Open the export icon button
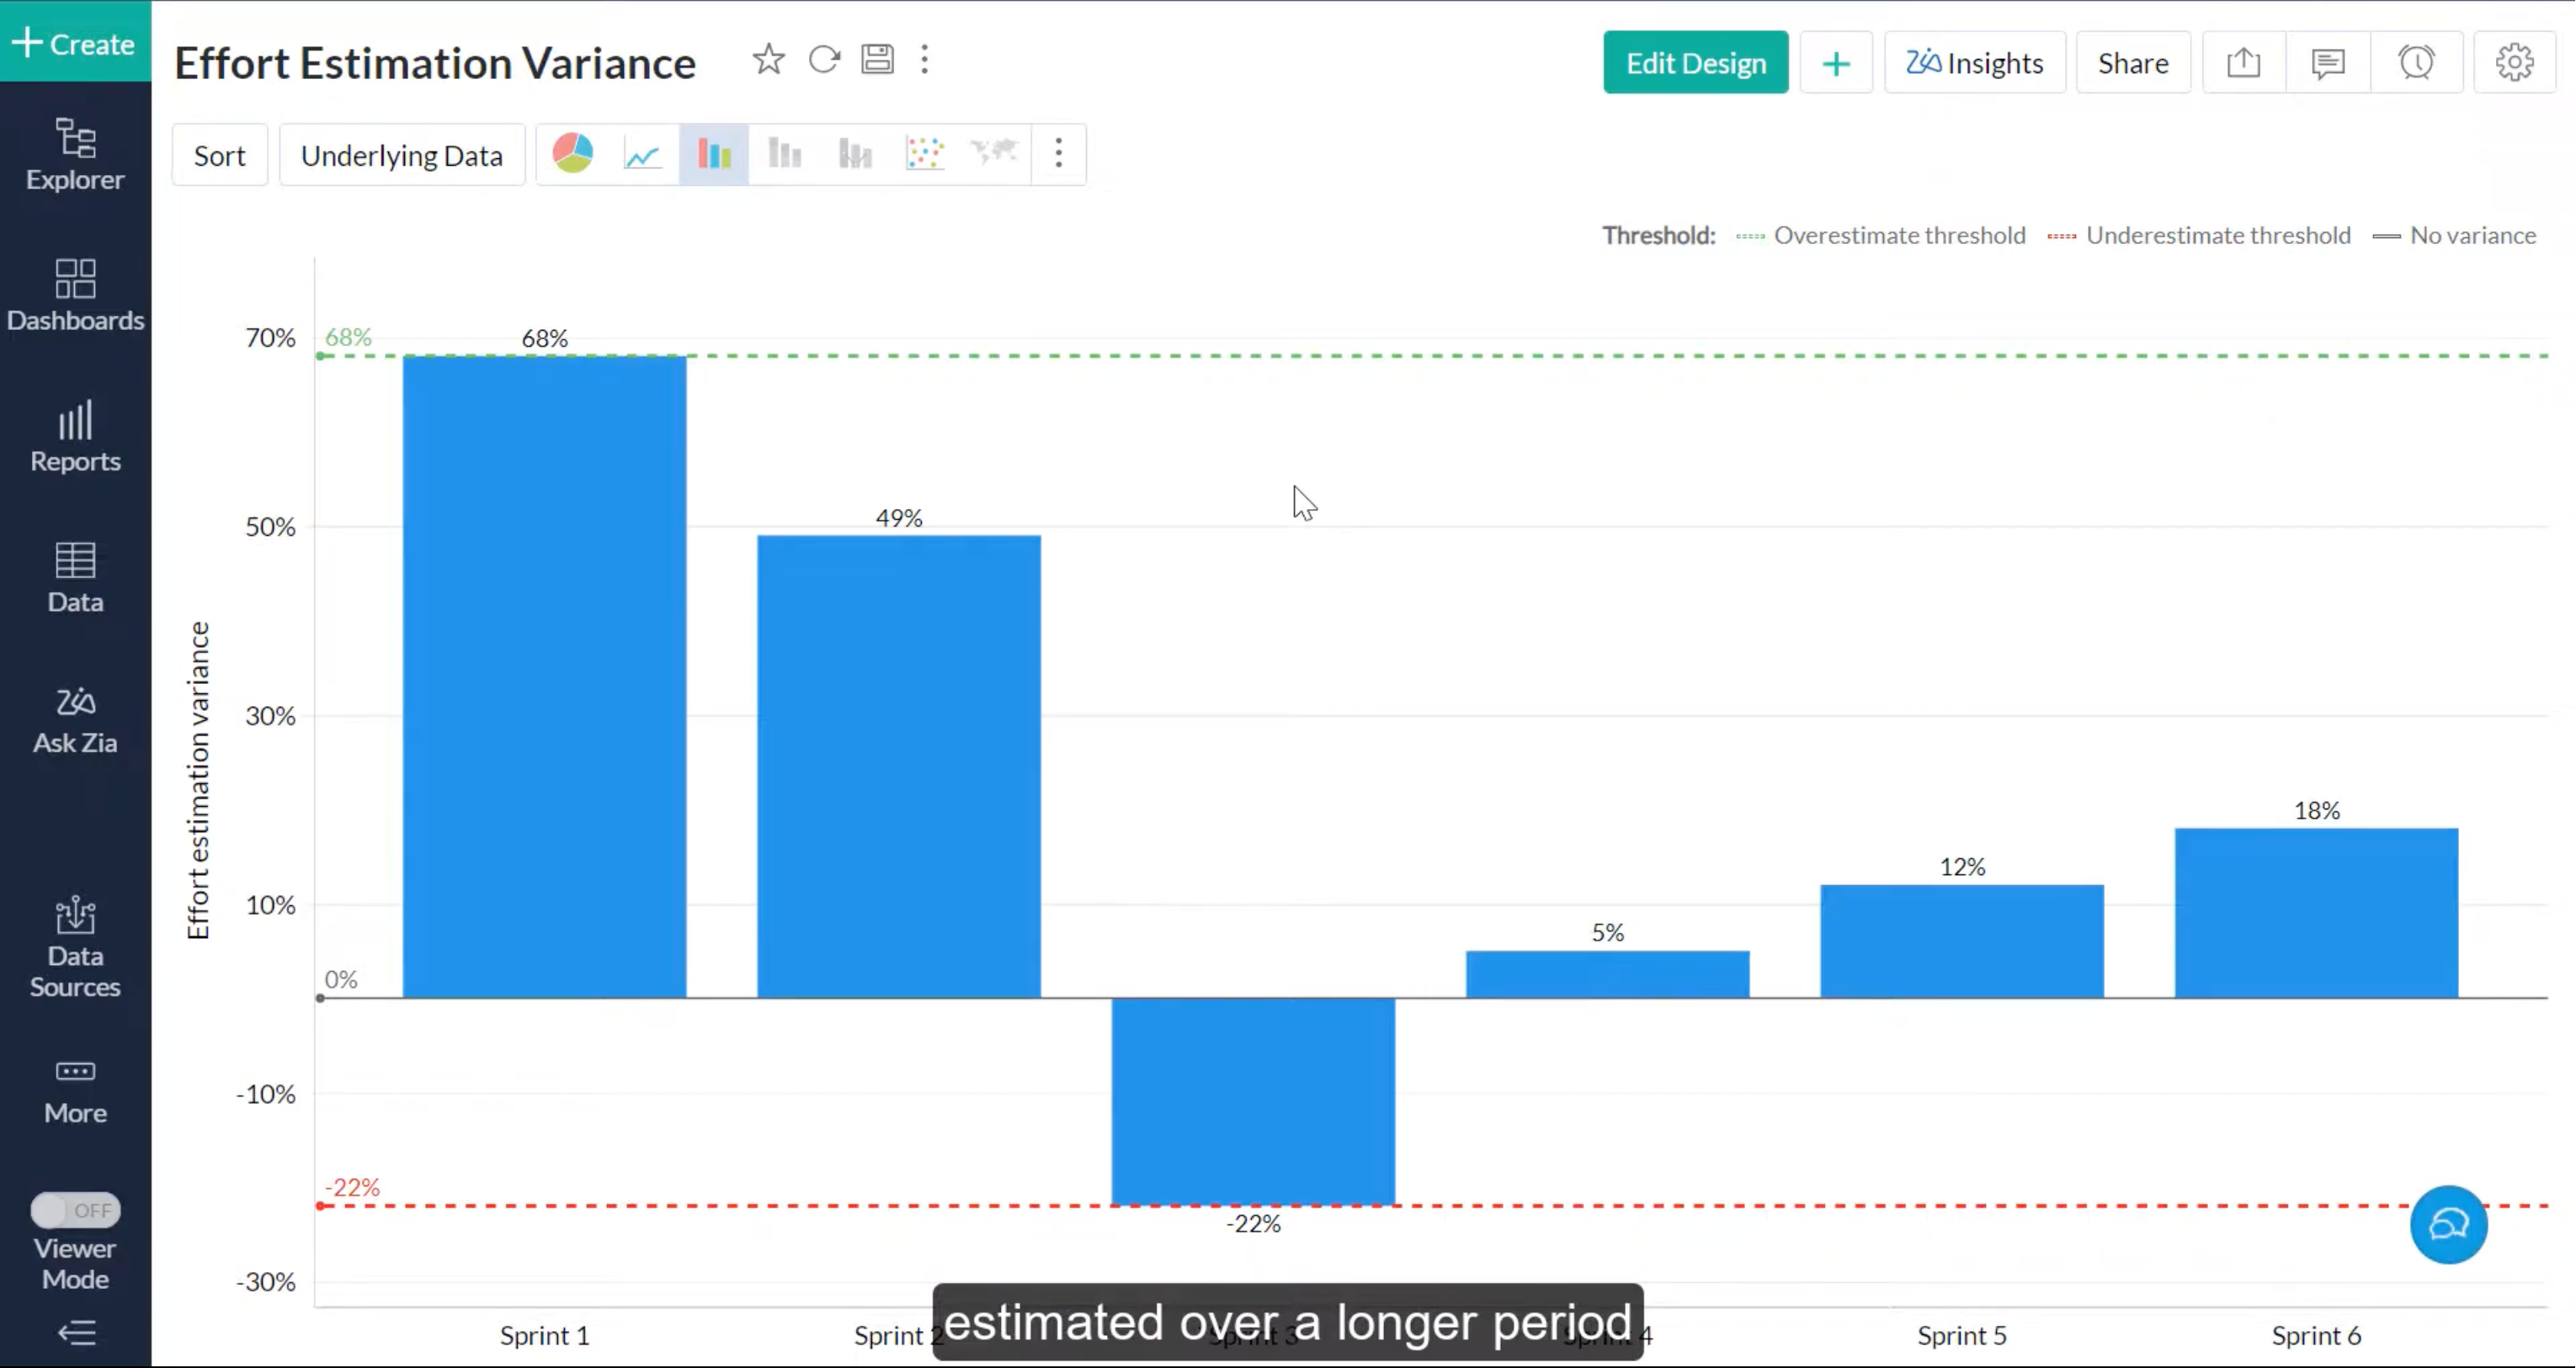The width and height of the screenshot is (2576, 1368). click(x=2243, y=63)
